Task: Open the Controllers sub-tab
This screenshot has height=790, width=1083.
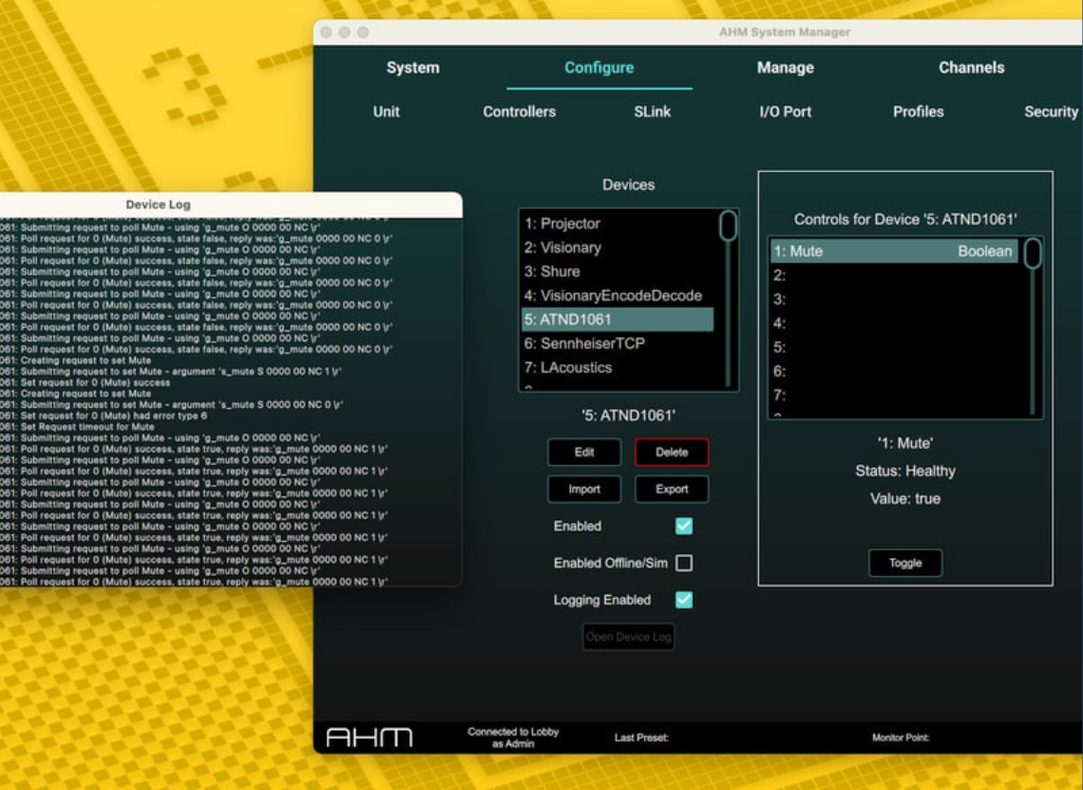Action: coord(519,111)
